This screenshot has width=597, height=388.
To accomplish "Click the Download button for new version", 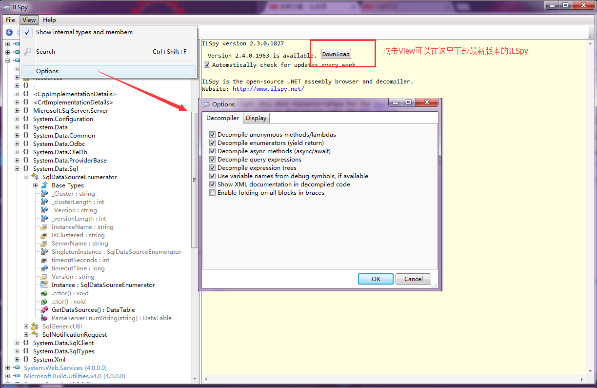I will pos(336,54).
